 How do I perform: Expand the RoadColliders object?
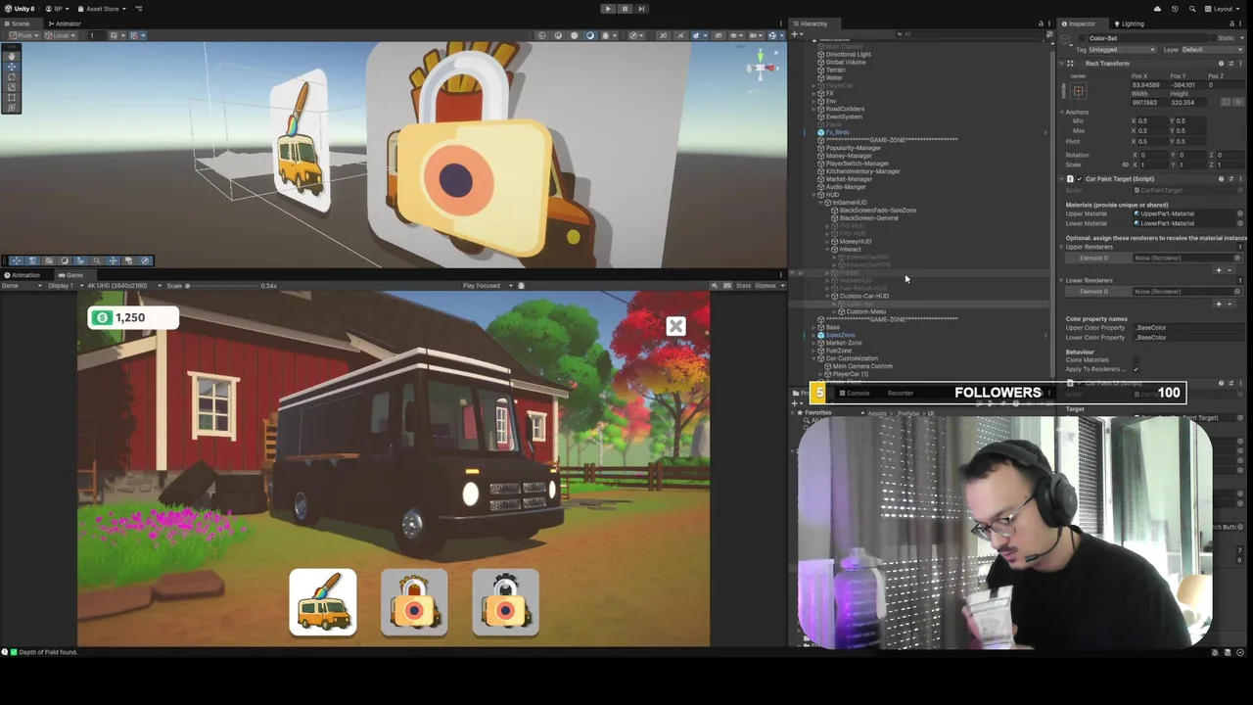814,109
